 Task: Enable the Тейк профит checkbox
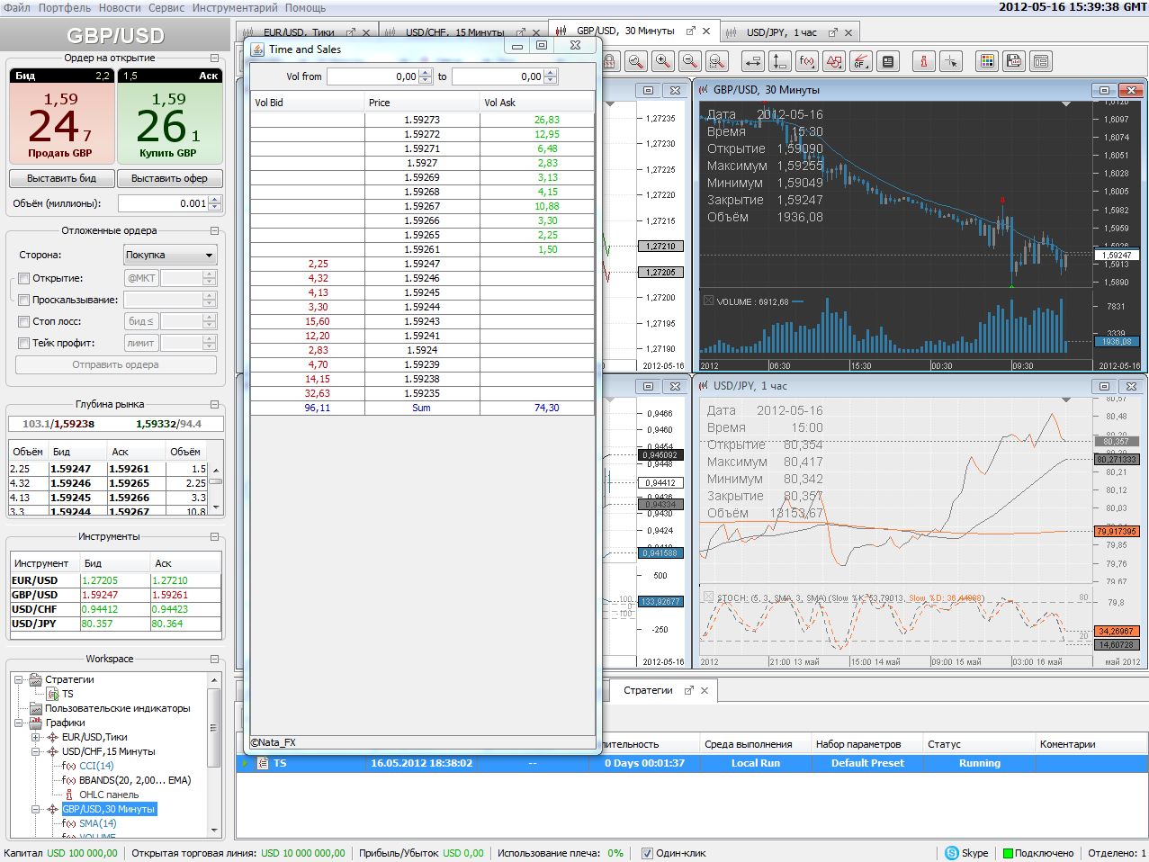point(24,343)
